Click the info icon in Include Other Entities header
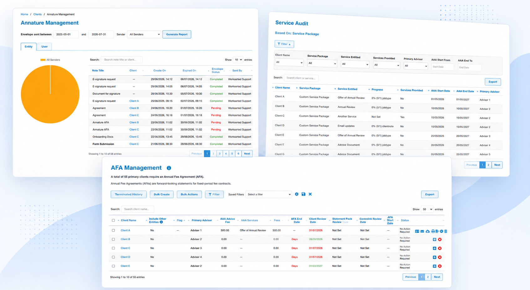 tap(161, 222)
